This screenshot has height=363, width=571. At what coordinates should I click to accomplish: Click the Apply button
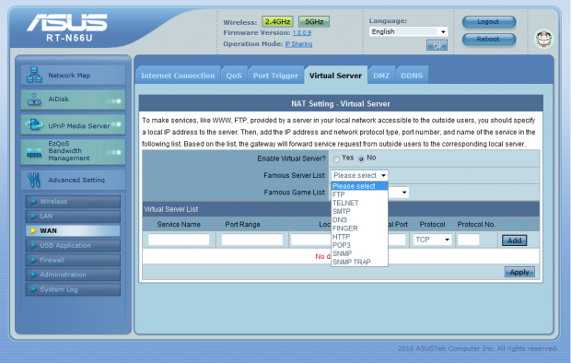click(x=519, y=273)
